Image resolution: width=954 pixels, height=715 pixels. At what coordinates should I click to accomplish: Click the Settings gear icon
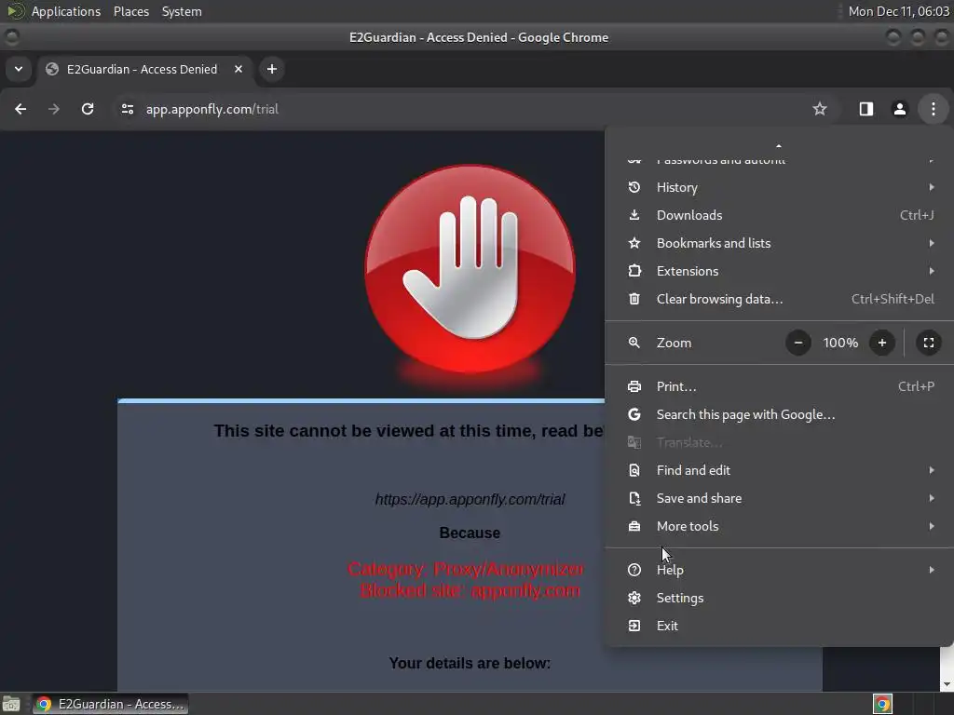(634, 599)
